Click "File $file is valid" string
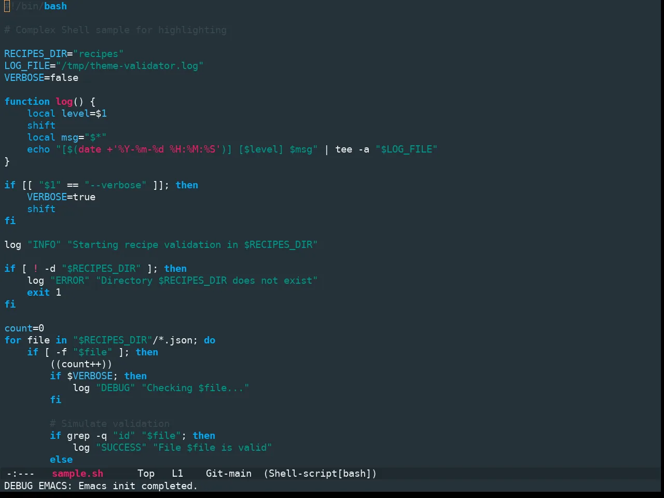 (213, 448)
